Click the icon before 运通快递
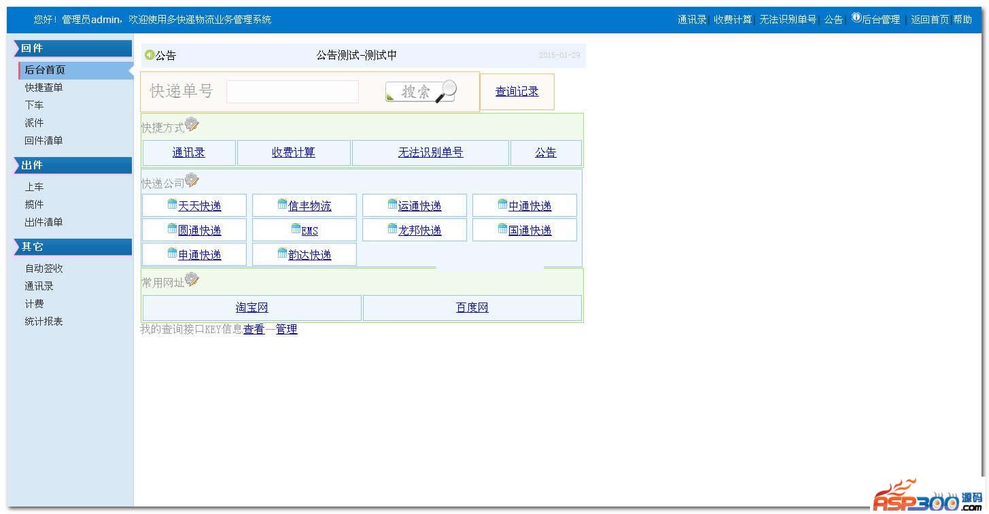The width and height of the screenshot is (989, 514). [x=393, y=205]
